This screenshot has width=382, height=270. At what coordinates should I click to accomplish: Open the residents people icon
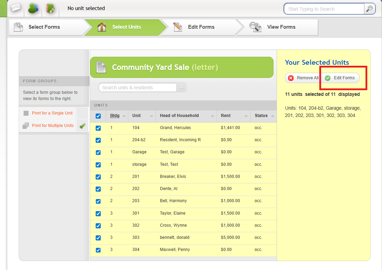[x=33, y=8]
